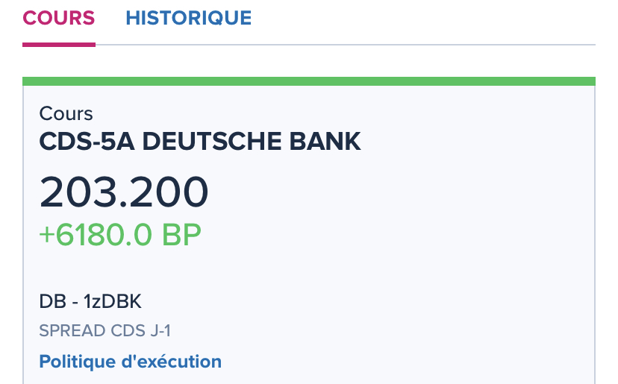Click the green bar atop the card
618x384 pixels.
(x=309, y=81)
